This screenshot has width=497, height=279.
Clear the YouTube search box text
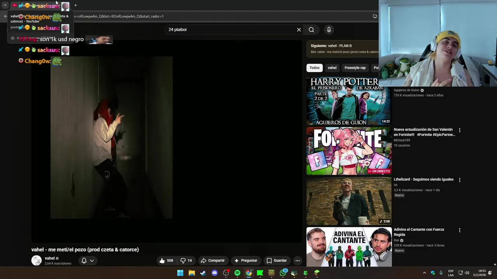tap(299, 29)
